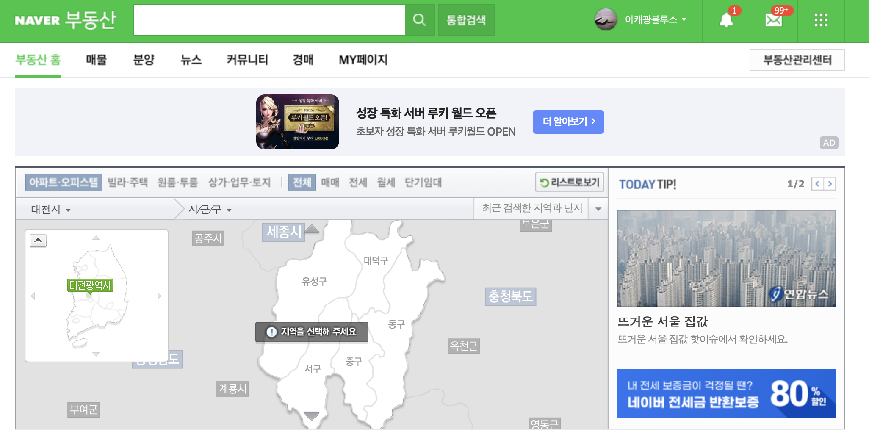869x437 pixels.
Task: Click 옥천군 label on map
Action: pos(464,346)
